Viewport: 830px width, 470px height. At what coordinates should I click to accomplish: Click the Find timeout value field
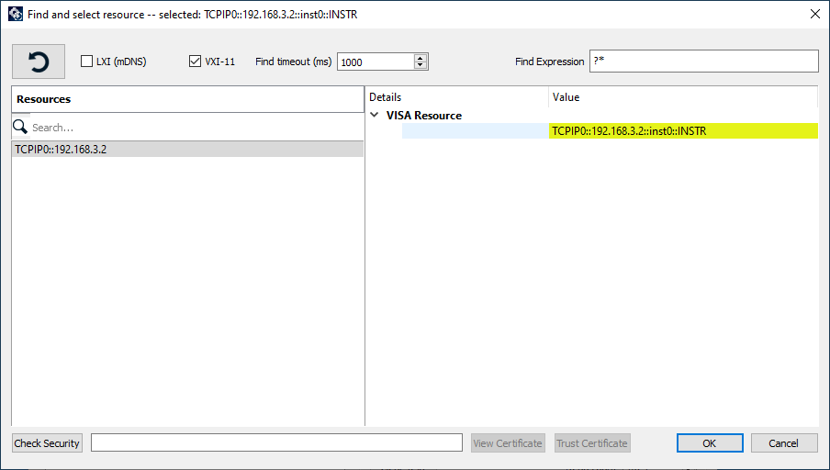(376, 62)
